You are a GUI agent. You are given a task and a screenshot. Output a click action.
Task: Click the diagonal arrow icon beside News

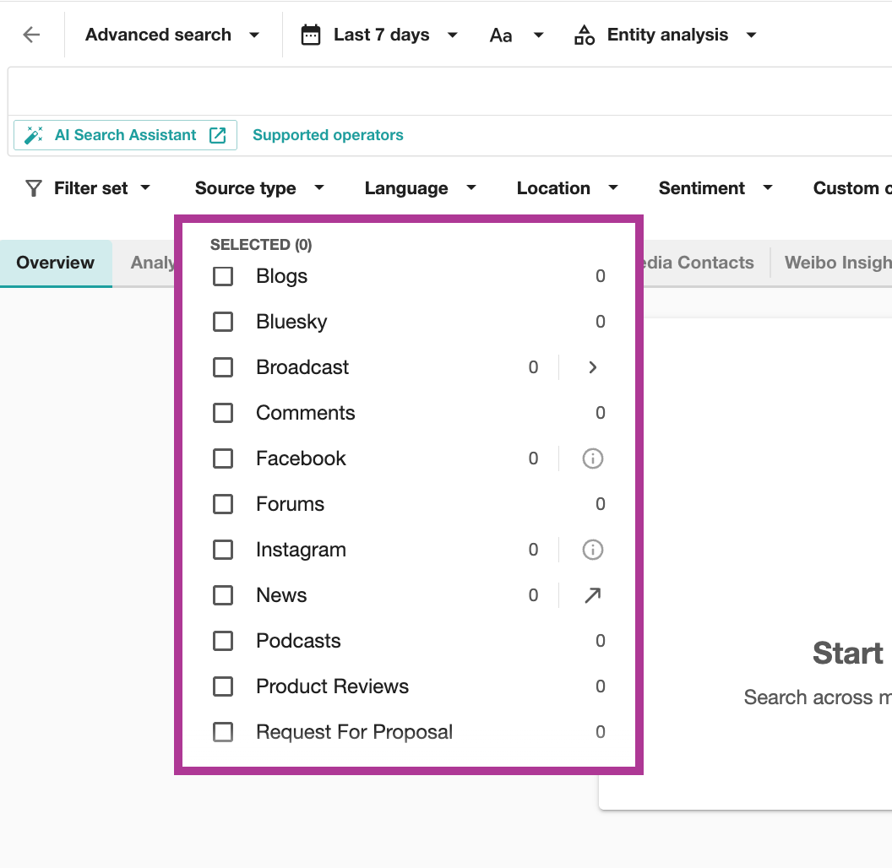[592, 595]
